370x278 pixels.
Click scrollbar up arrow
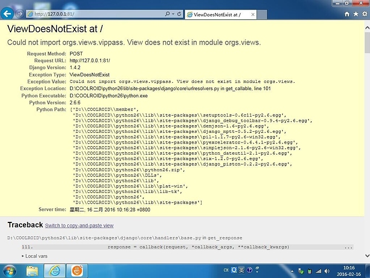coord(367,28)
